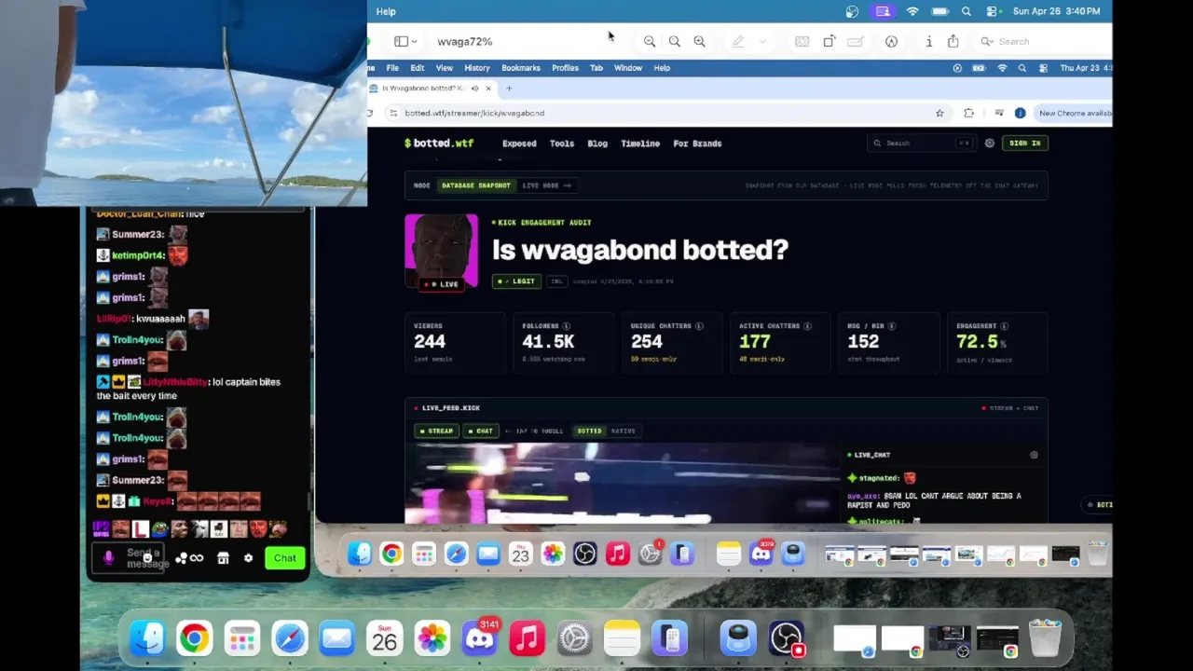This screenshot has width=1193, height=671.
Task: Open Spotlight search in the menu bar
Action: pos(967,11)
